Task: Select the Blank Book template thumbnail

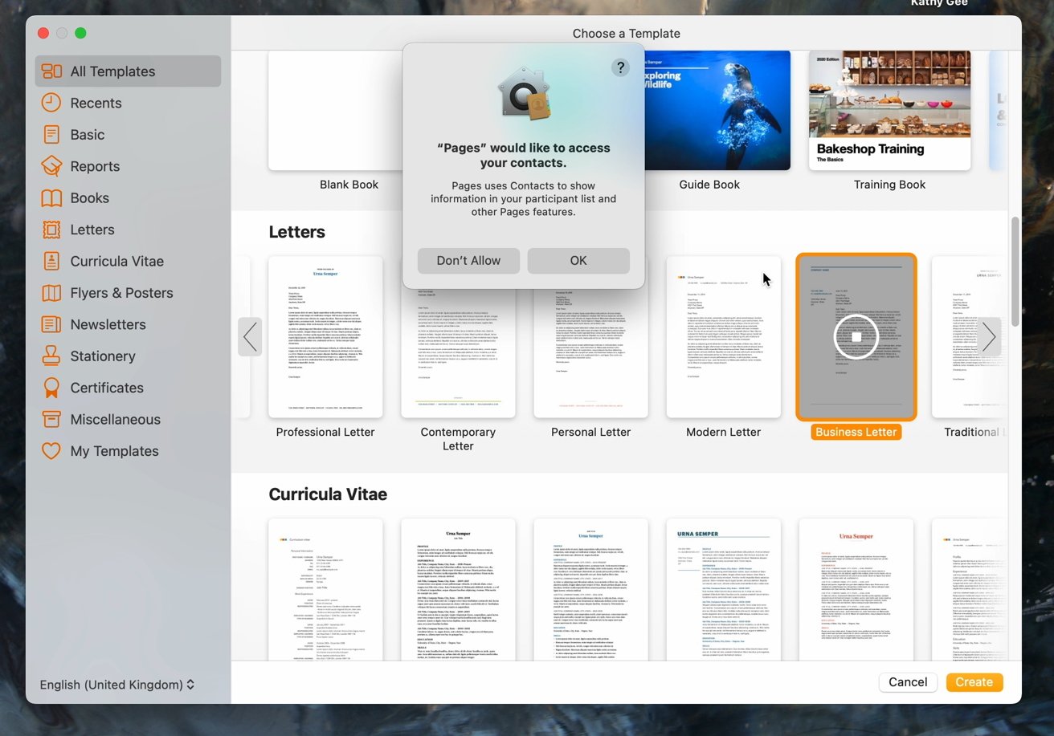Action: coord(336,110)
